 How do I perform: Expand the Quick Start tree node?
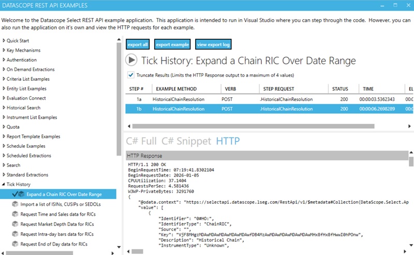tap(4, 40)
